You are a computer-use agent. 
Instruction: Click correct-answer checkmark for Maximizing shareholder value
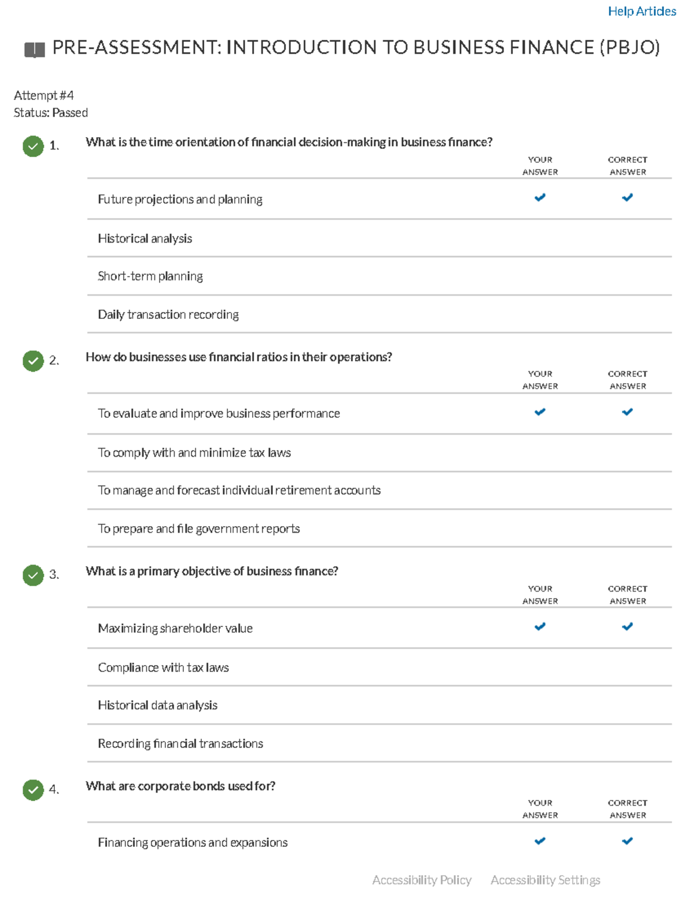[627, 627]
